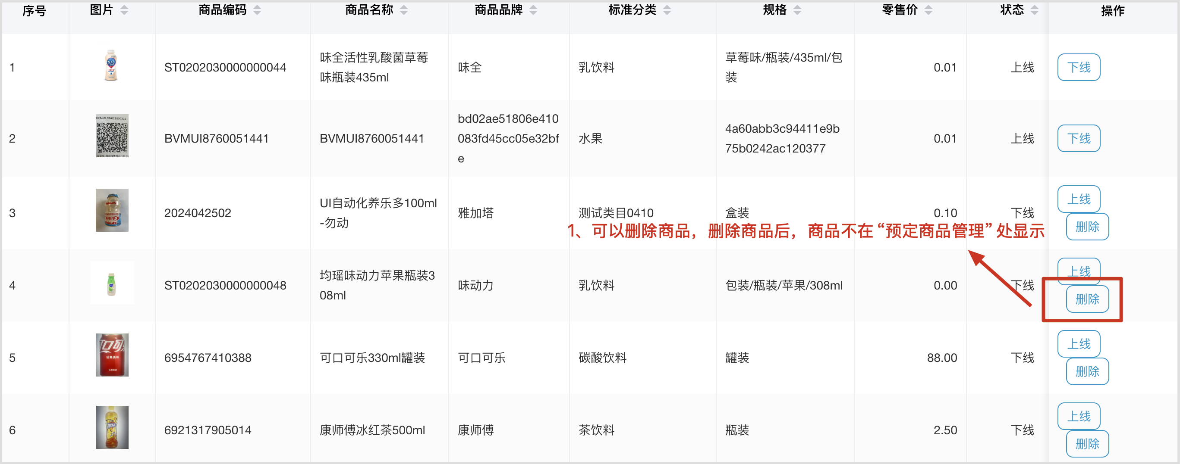1180x464 pixels.
Task: Delete the 康师傅冰红茶500ml product
Action: coord(1088,443)
